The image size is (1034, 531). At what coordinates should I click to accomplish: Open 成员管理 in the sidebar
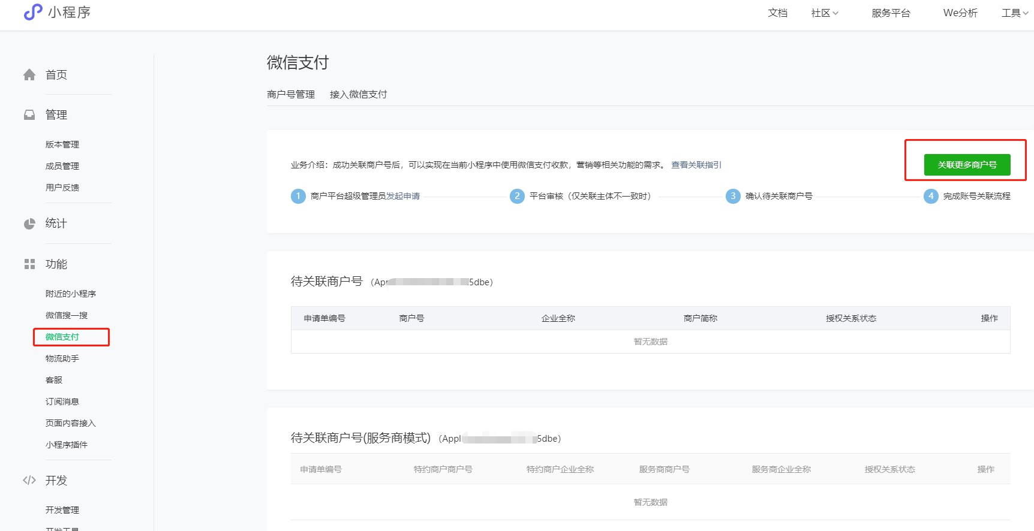pos(62,166)
